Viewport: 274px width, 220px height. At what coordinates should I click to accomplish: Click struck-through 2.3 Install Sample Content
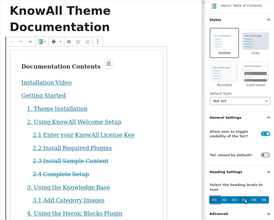tap(71, 161)
